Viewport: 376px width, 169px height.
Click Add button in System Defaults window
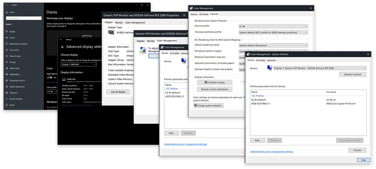pyautogui.click(x=258, y=140)
